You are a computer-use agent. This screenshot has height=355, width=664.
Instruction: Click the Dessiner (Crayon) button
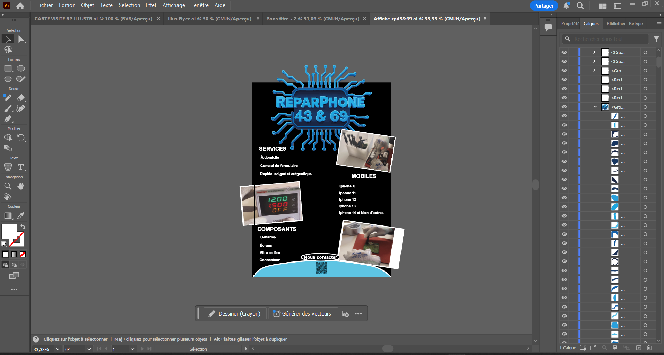click(x=235, y=314)
